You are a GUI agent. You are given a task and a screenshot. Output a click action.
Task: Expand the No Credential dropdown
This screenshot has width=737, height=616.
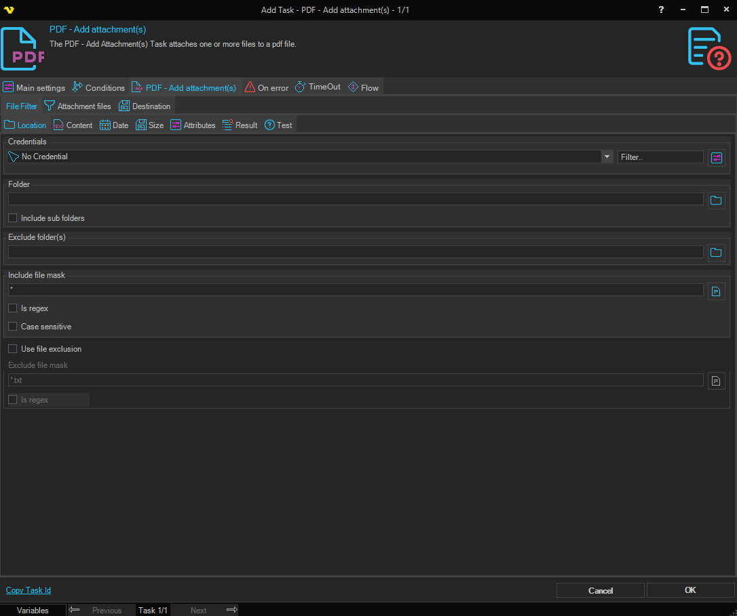pos(607,157)
